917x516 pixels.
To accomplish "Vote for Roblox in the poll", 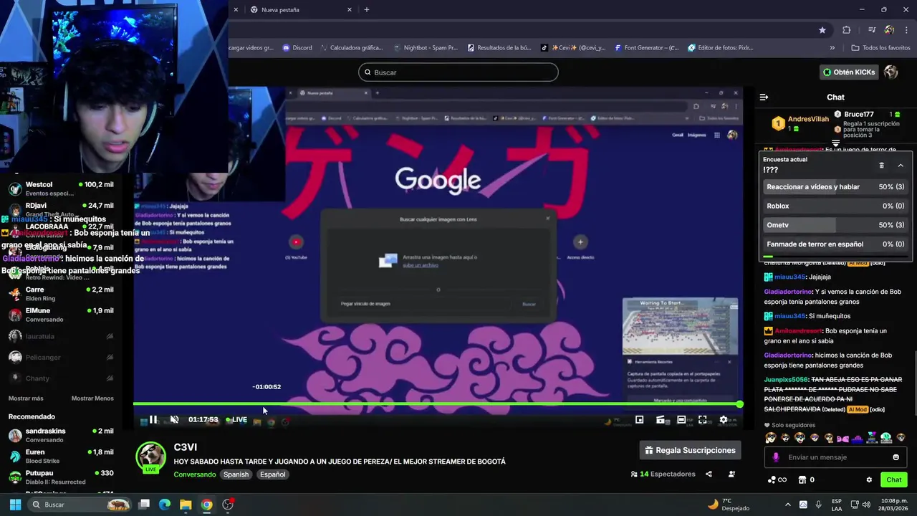I will (x=835, y=206).
